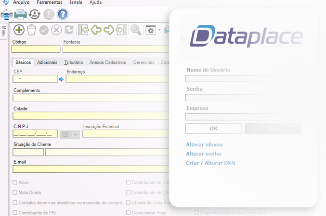Toggle Disponível para SFA/e-Commerce checkbox
The height and width of the screenshot is (216, 326).
click(196, 213)
